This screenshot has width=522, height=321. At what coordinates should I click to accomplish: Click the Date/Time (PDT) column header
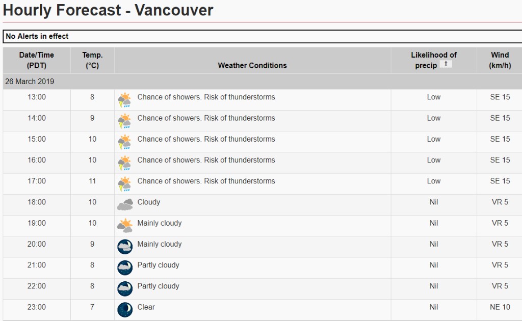tap(37, 60)
